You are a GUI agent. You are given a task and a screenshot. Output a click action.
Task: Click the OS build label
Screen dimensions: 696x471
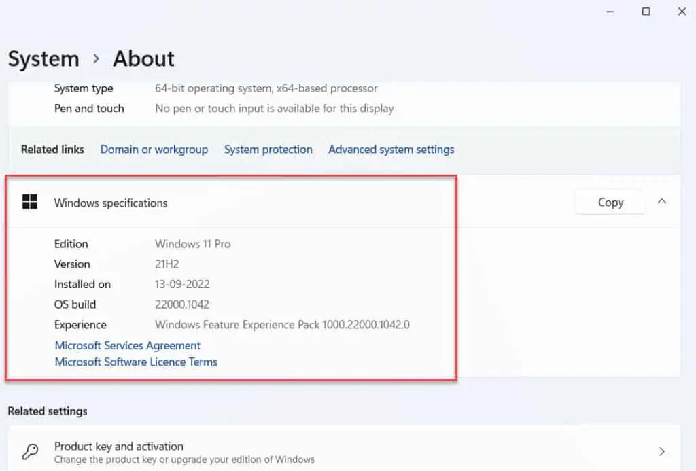point(75,304)
